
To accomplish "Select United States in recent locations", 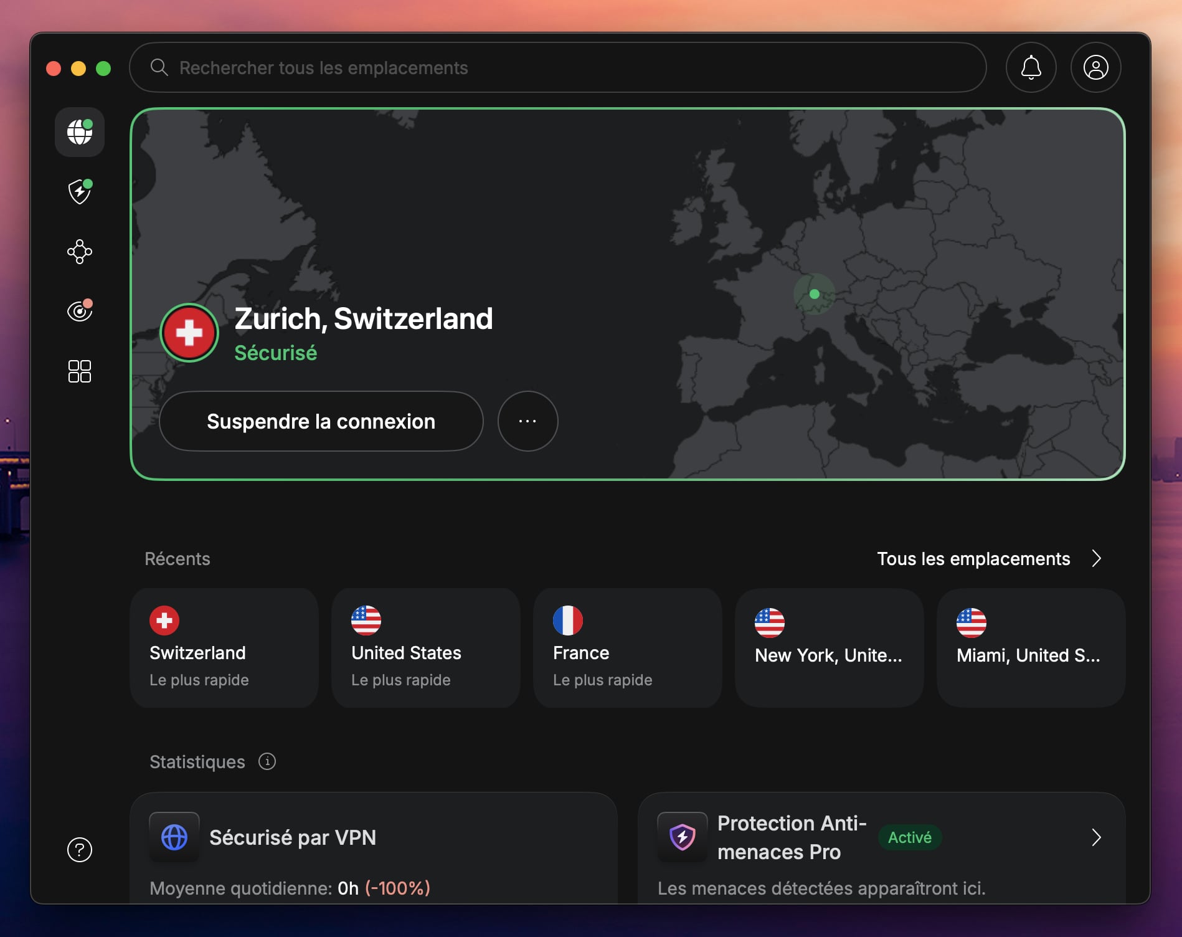I will (x=426, y=648).
